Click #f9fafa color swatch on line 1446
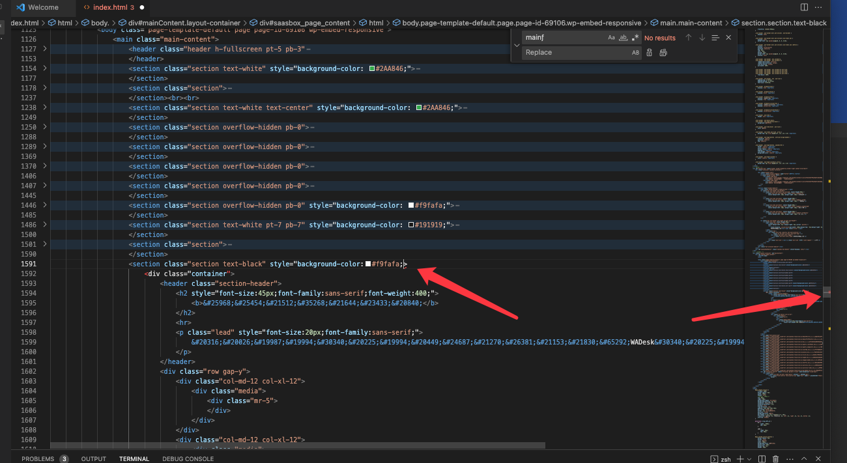 point(411,205)
